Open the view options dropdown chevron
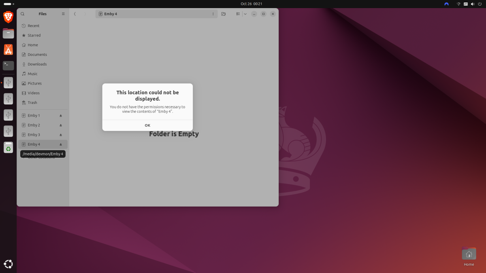The height and width of the screenshot is (273, 486). pyautogui.click(x=245, y=14)
